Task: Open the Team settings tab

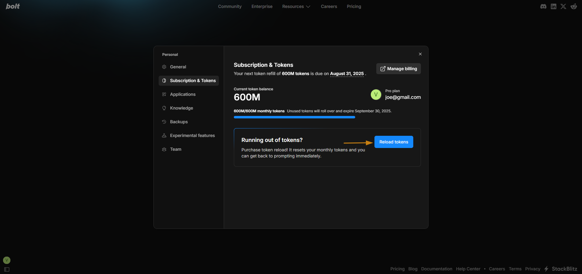Action: pyautogui.click(x=189, y=149)
